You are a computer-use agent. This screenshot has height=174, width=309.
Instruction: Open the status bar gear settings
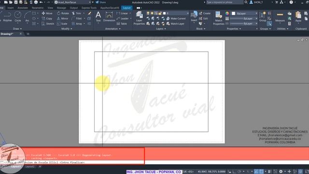click(x=281, y=172)
